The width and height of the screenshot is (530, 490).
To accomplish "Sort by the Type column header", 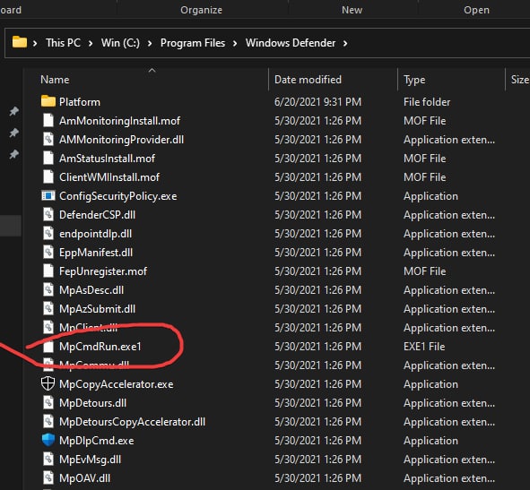I will click(414, 80).
